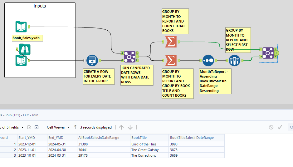Select the Book_Sales.yxdb Input Data tool

point(21,27)
